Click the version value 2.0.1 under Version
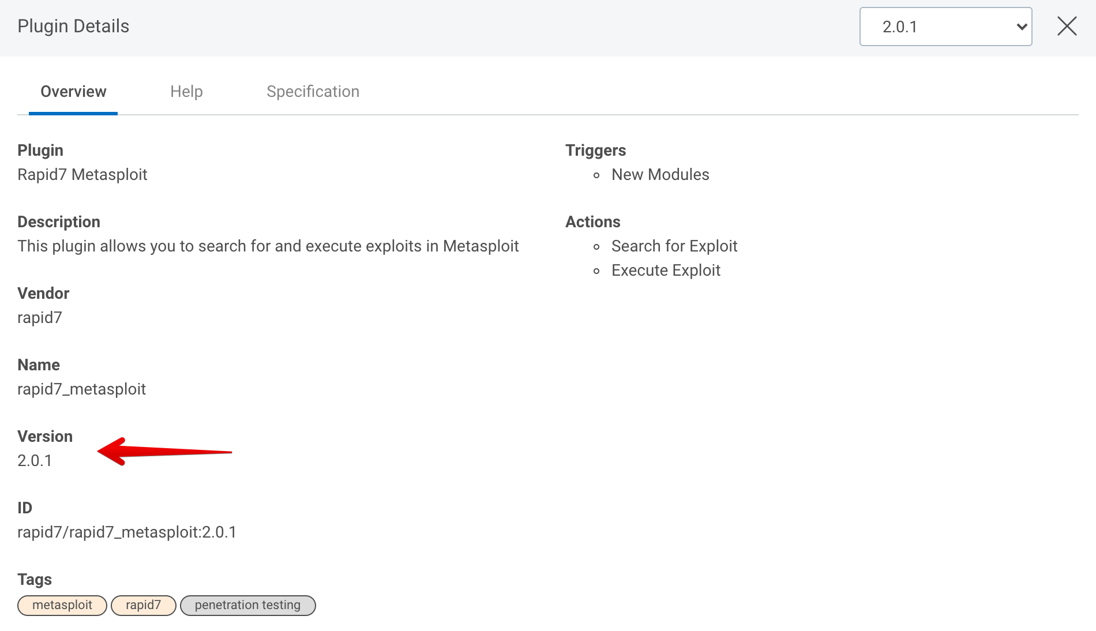The width and height of the screenshot is (1096, 631). coord(35,461)
